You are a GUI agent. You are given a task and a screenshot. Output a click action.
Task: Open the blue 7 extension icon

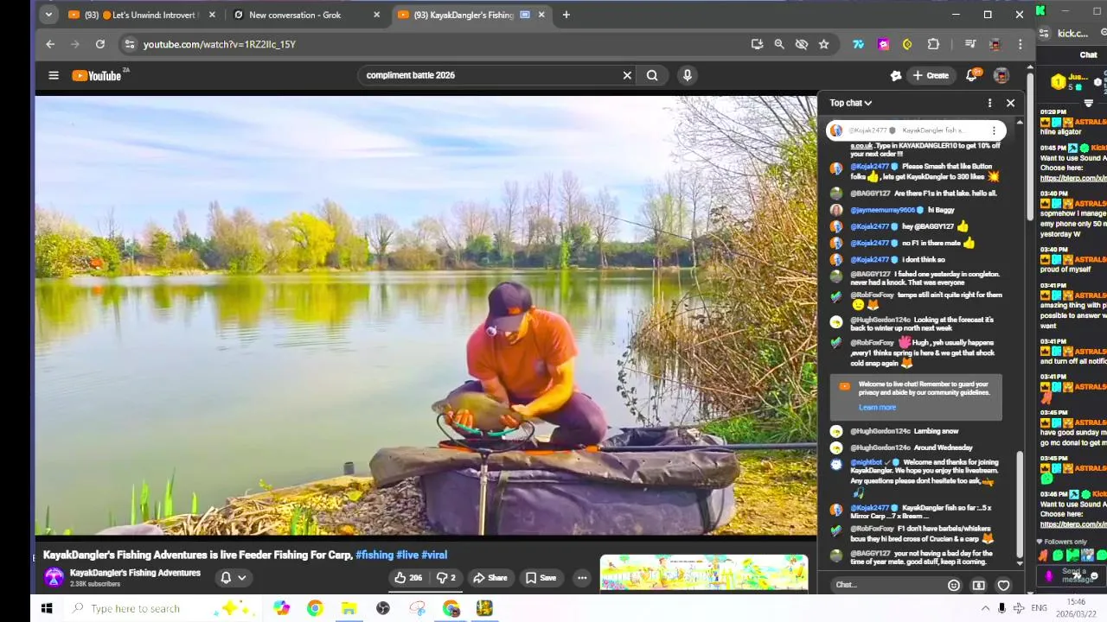click(x=858, y=44)
